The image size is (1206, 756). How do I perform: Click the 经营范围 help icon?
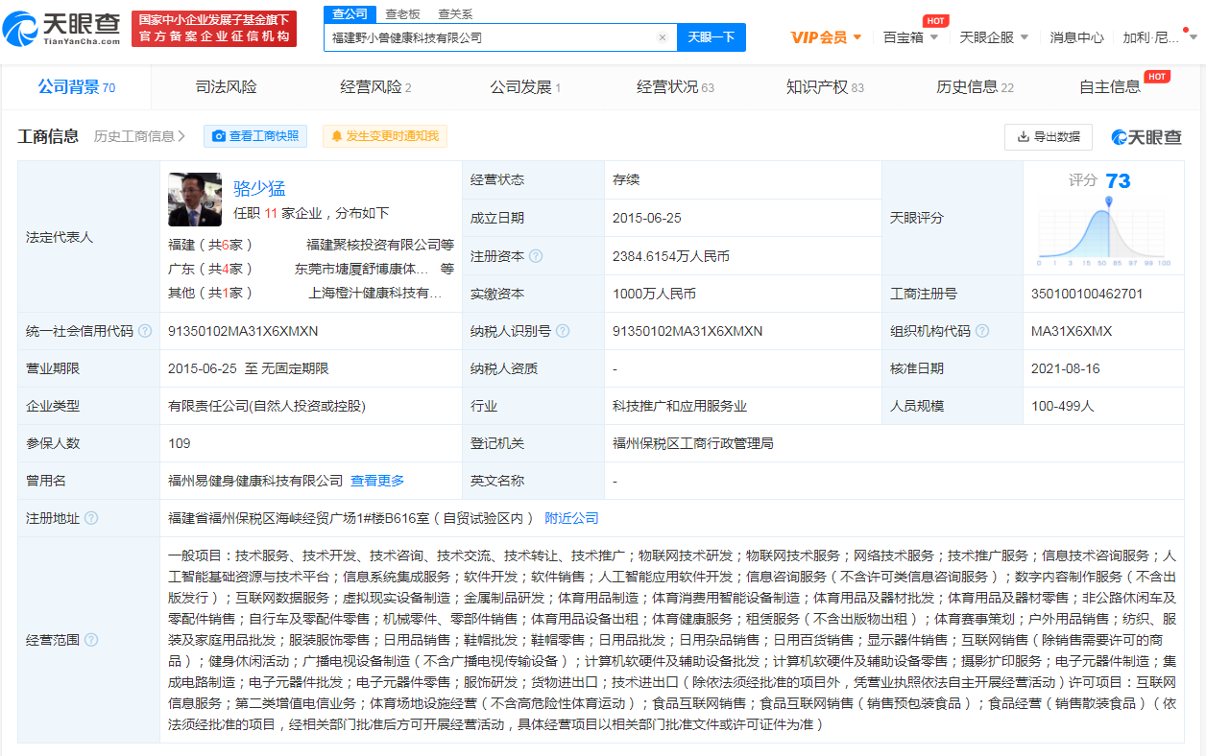click(x=91, y=640)
